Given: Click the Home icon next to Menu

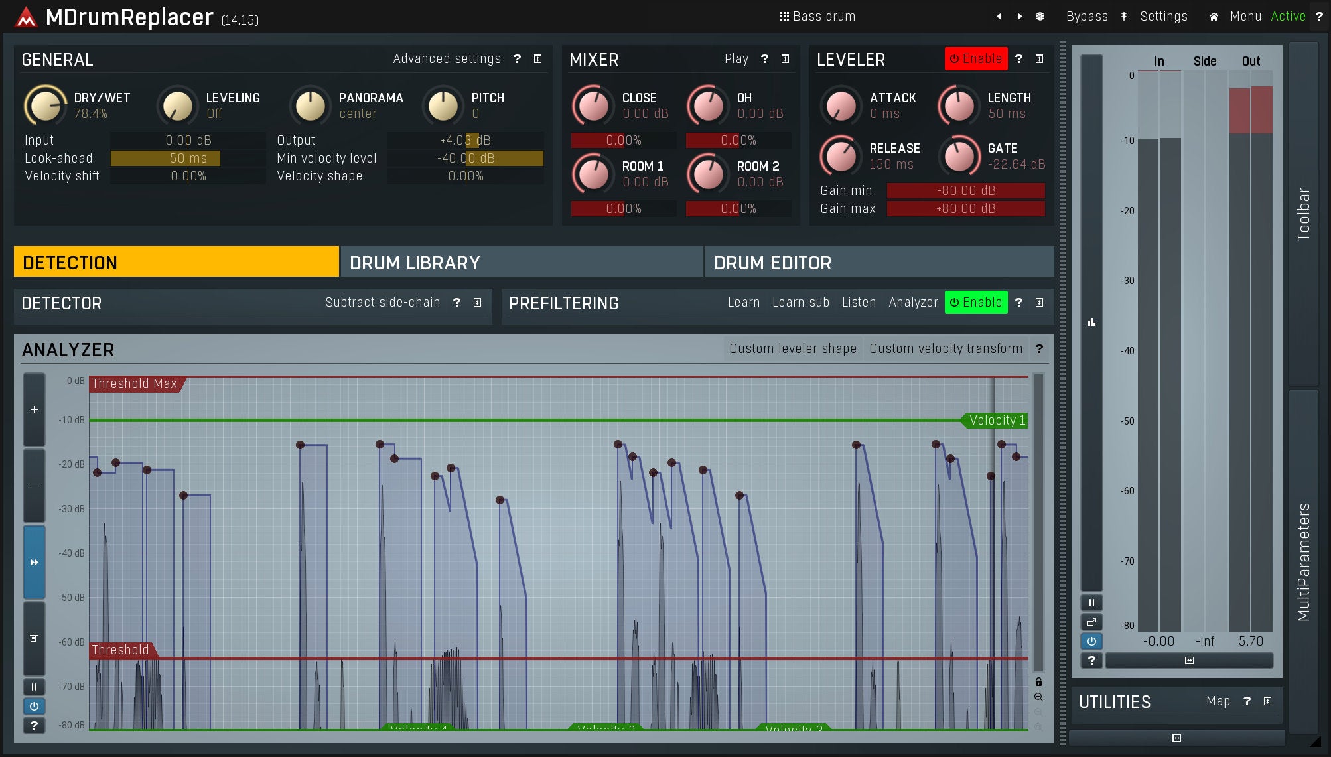Looking at the screenshot, I should point(1214,17).
